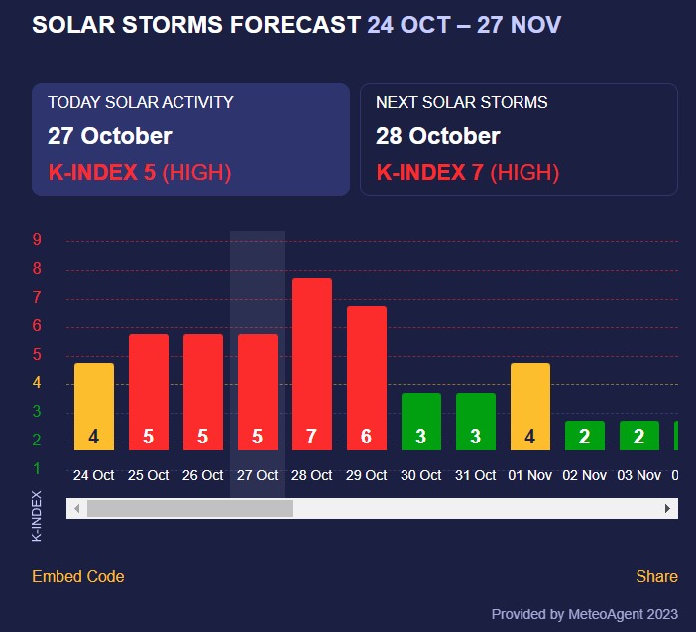Select the Next Solar Storms card
Viewport: 696px width, 632px height.
(519, 140)
